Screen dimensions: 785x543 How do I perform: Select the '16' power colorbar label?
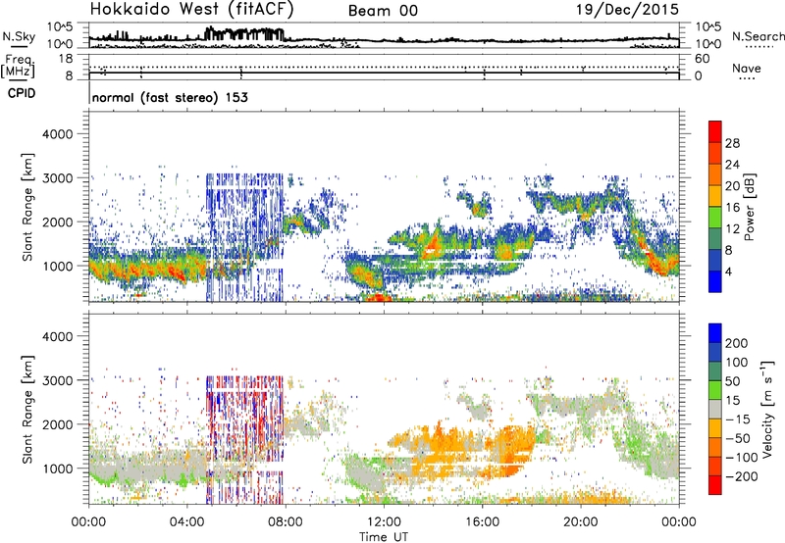click(732, 208)
